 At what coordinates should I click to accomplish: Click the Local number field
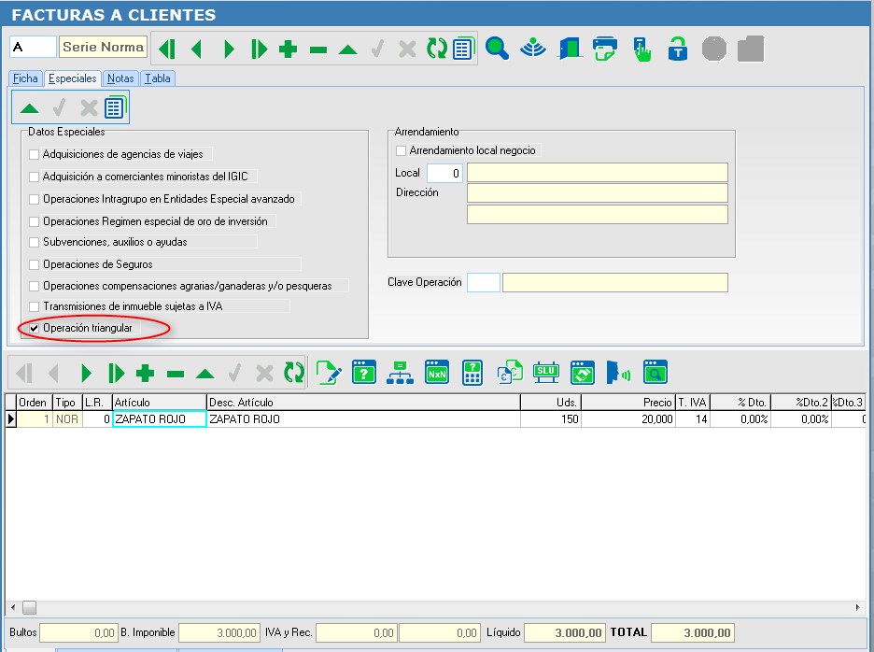click(x=444, y=173)
